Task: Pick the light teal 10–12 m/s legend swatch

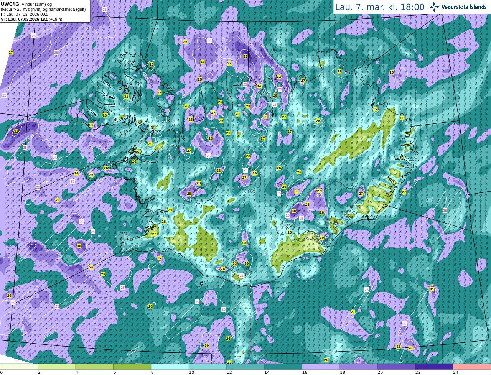Action: [208, 367]
